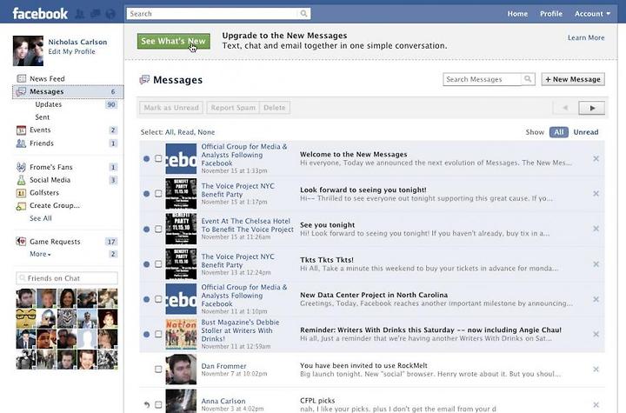
Task: Expand the More sidebar dropdown
Action: 40,254
